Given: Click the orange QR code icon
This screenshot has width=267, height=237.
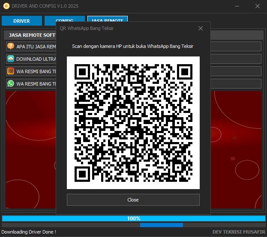Looking at the screenshot, I should click(x=11, y=71).
